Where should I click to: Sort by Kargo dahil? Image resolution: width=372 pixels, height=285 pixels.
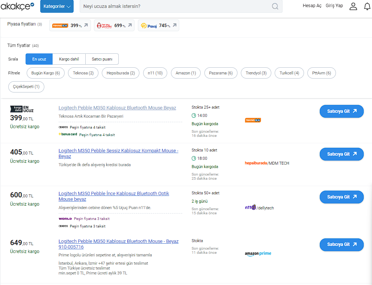point(69,59)
